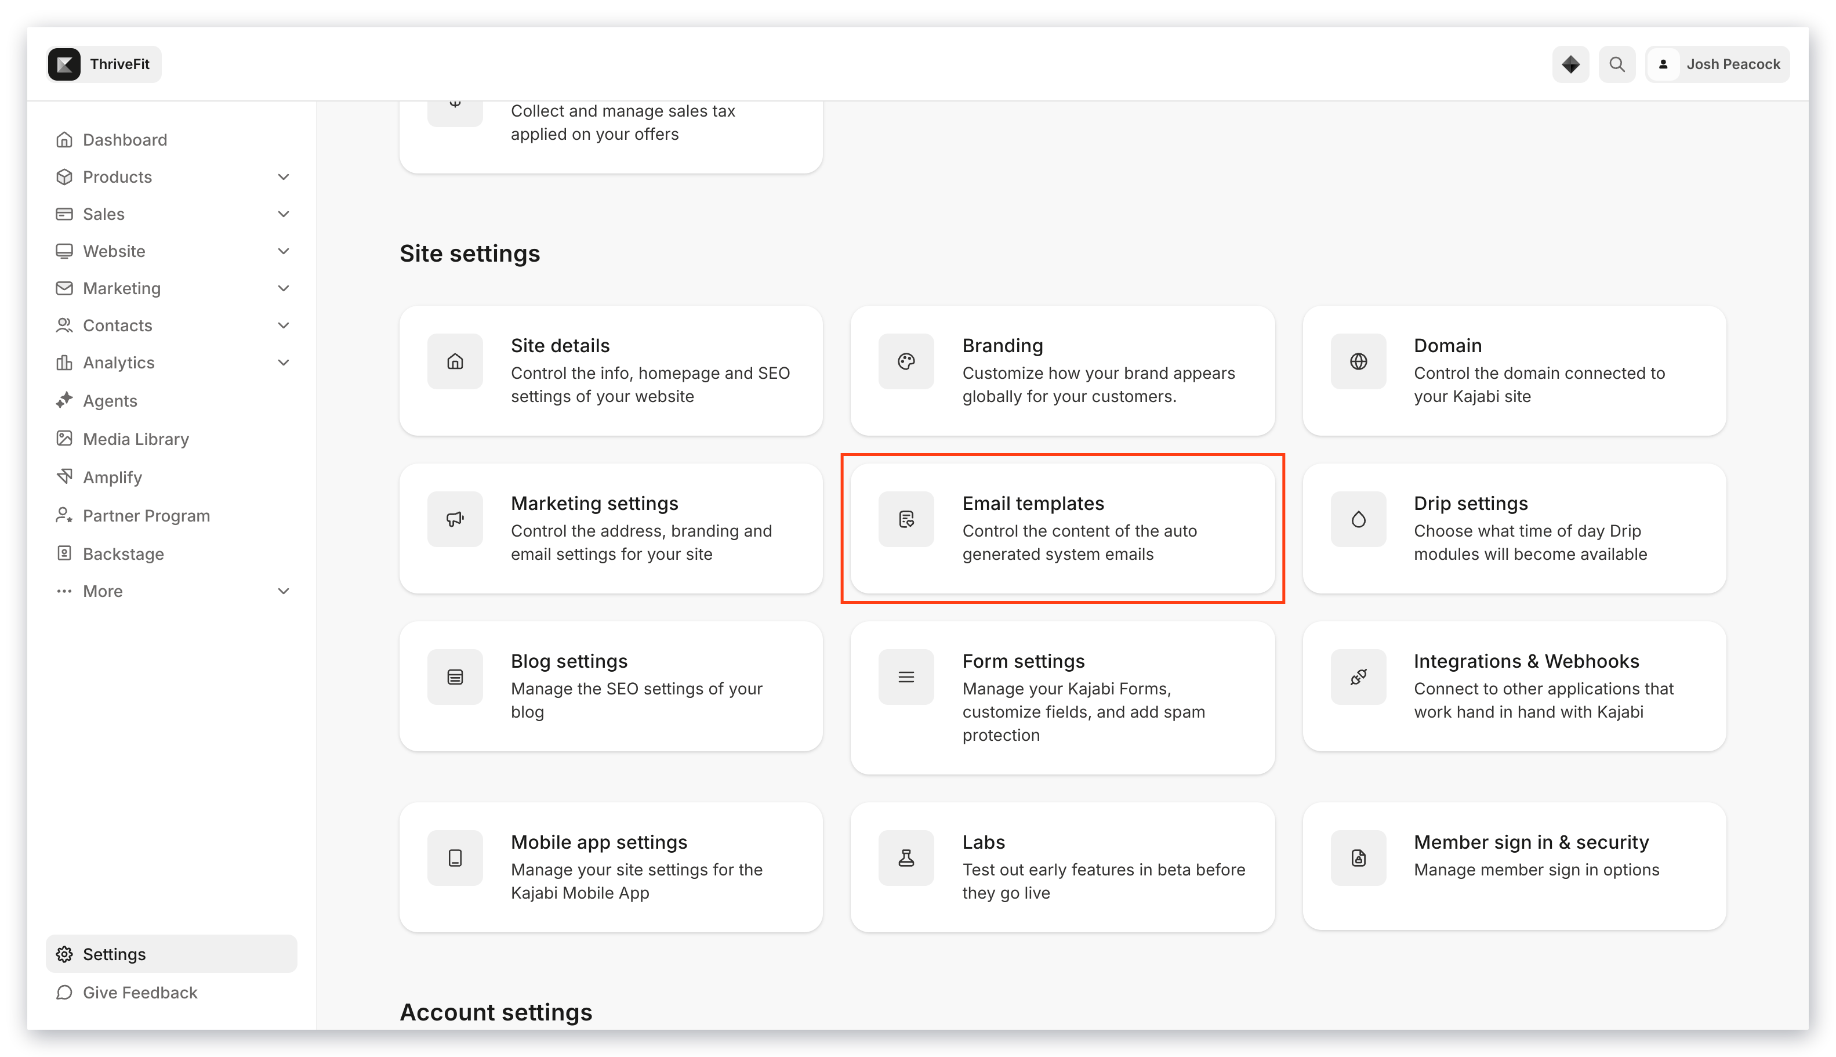
Task: Click the Website monitor icon
Action: point(64,251)
